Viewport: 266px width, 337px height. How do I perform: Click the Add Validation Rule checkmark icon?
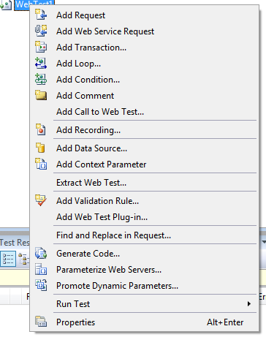click(x=41, y=200)
